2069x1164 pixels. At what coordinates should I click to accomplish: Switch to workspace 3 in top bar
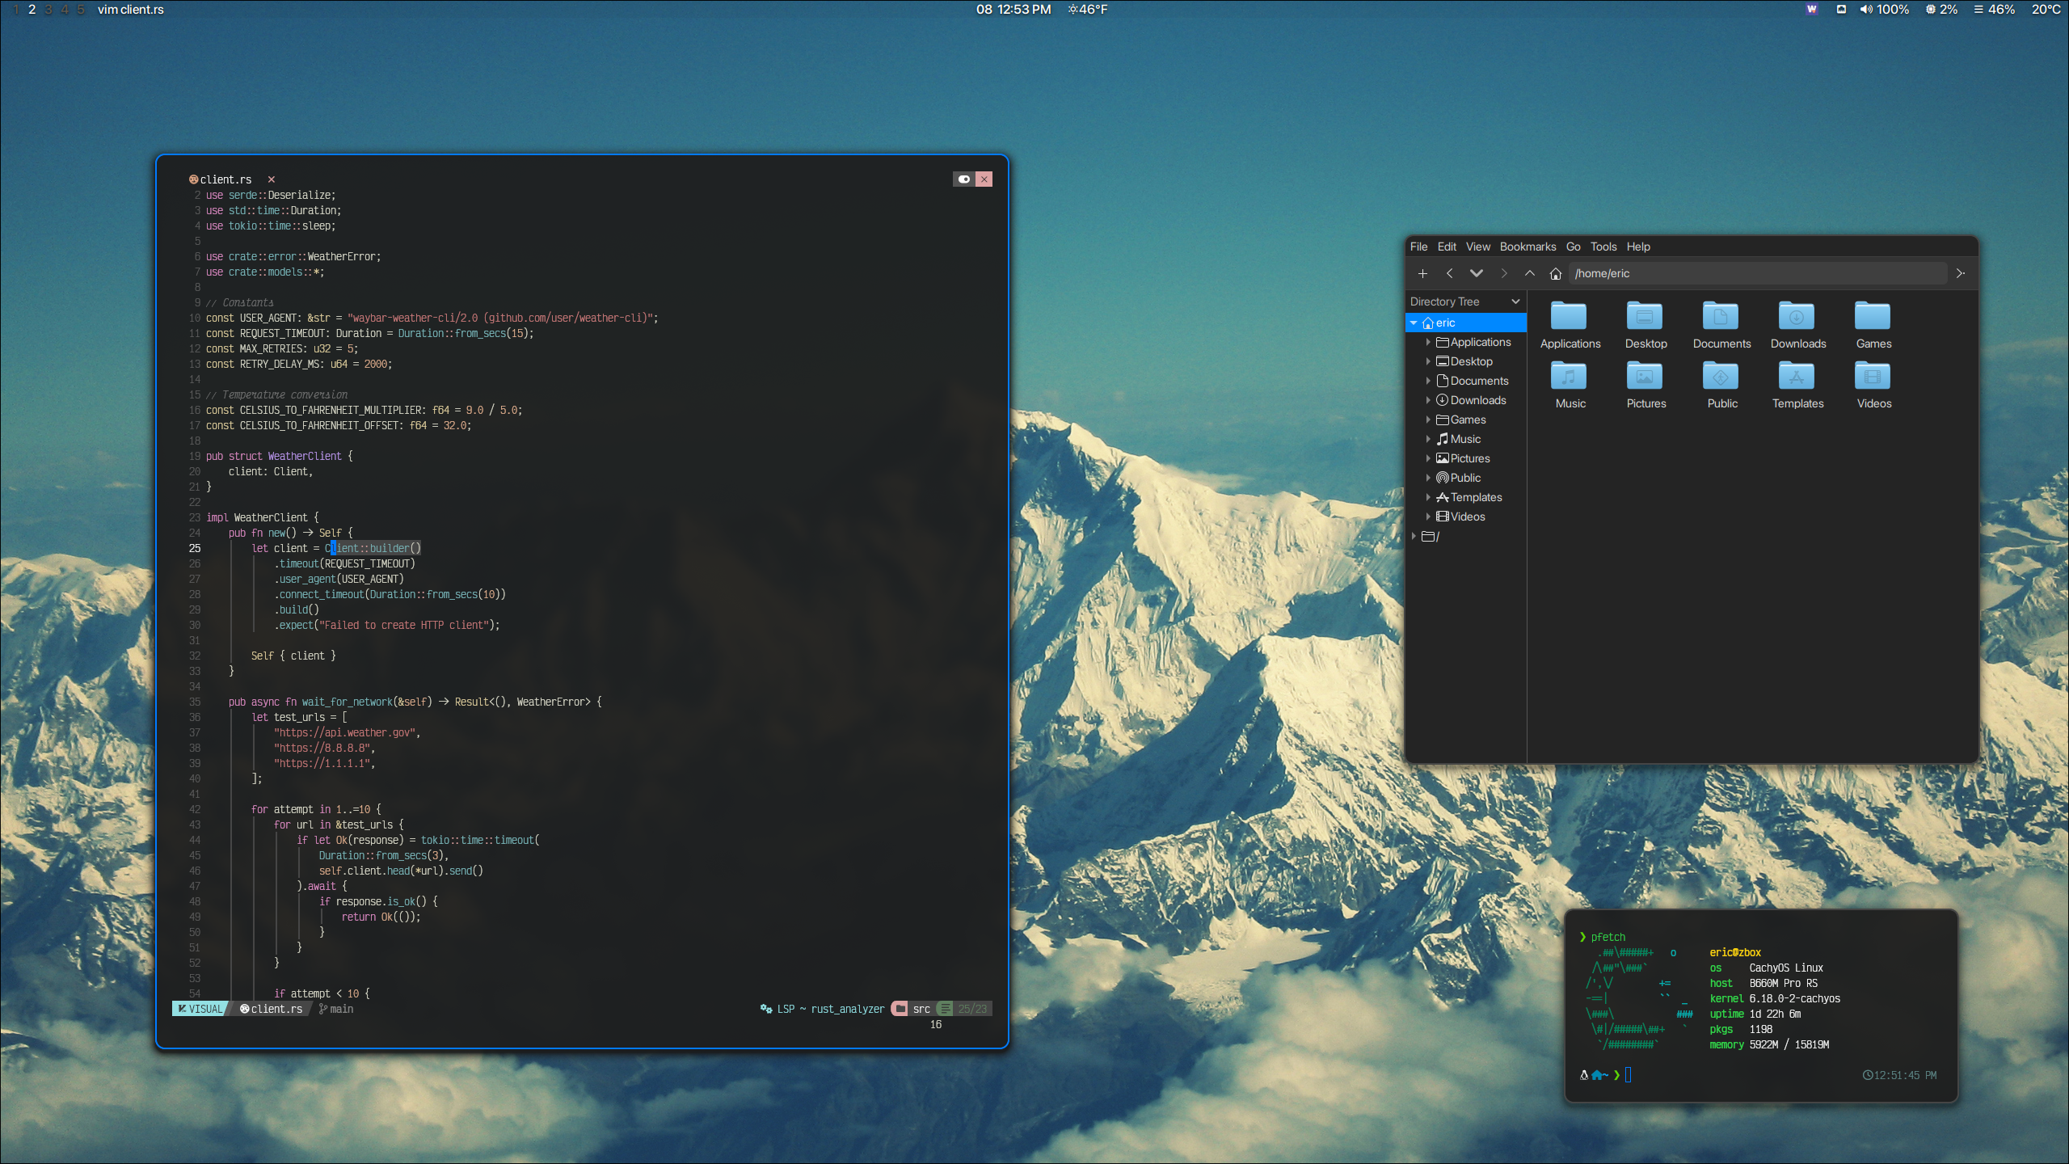pos(48,10)
